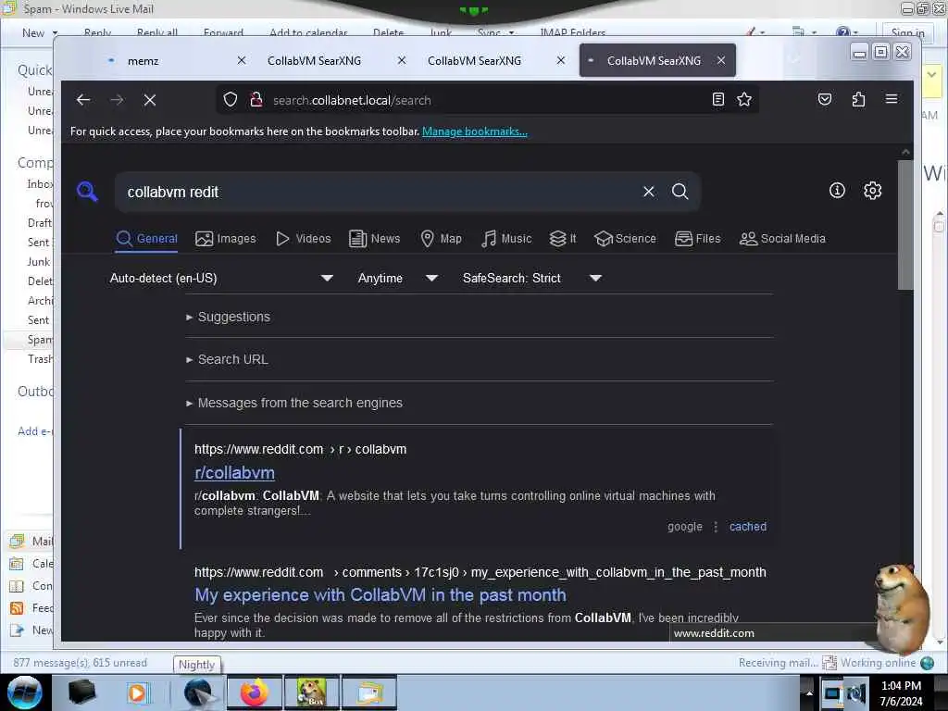Click the hamster Box taskbar icon
Viewport: 948px width, 711px height.
(312, 692)
